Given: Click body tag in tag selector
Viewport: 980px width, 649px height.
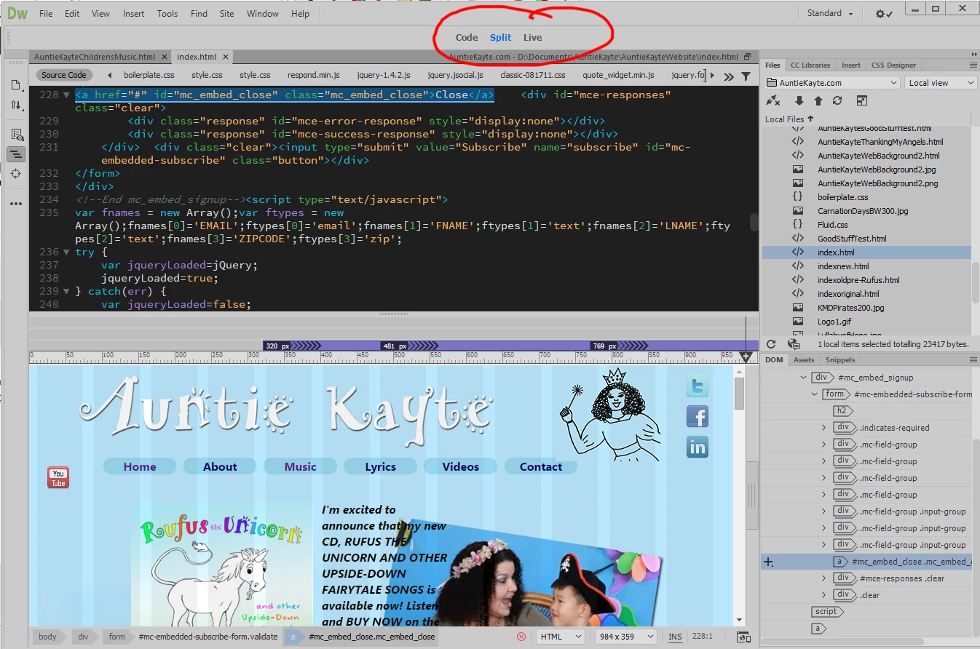Looking at the screenshot, I should click(47, 637).
